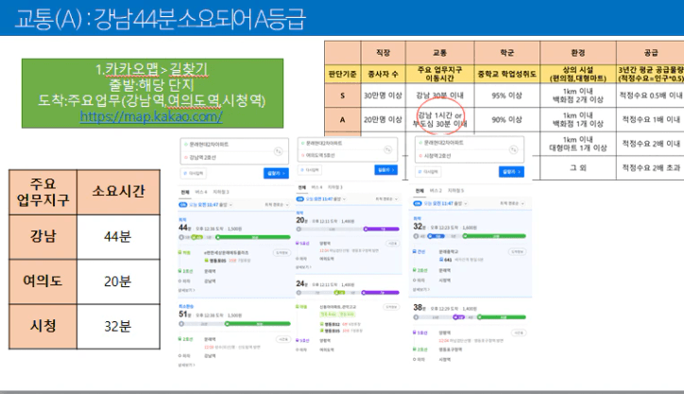Click the 38분 route progress bar
The height and width of the screenshot is (394, 684).
coord(470,317)
